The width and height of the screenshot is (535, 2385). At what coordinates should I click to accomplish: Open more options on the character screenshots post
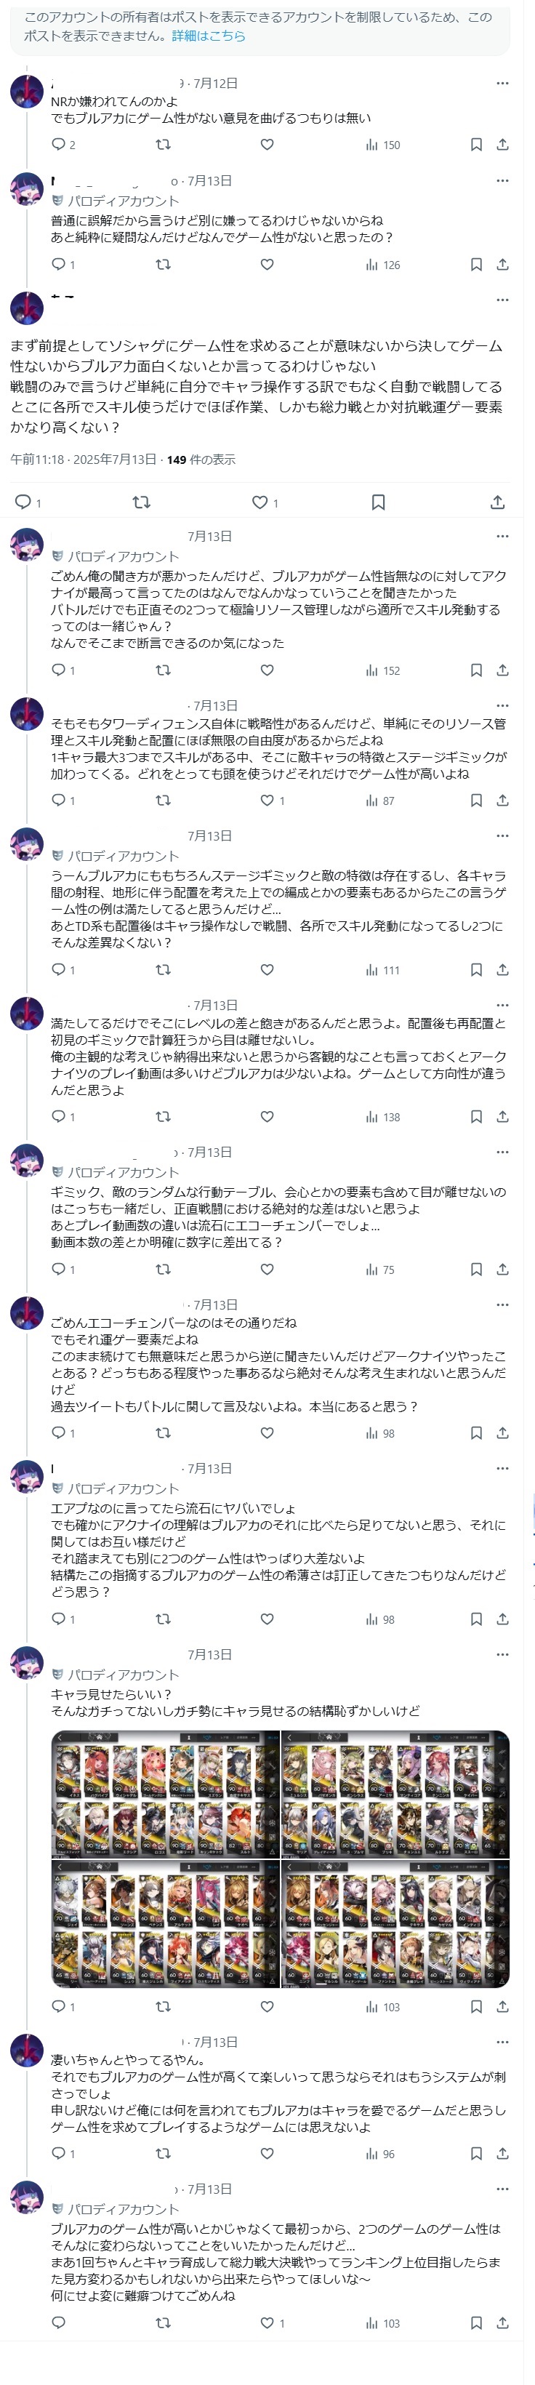click(502, 1654)
